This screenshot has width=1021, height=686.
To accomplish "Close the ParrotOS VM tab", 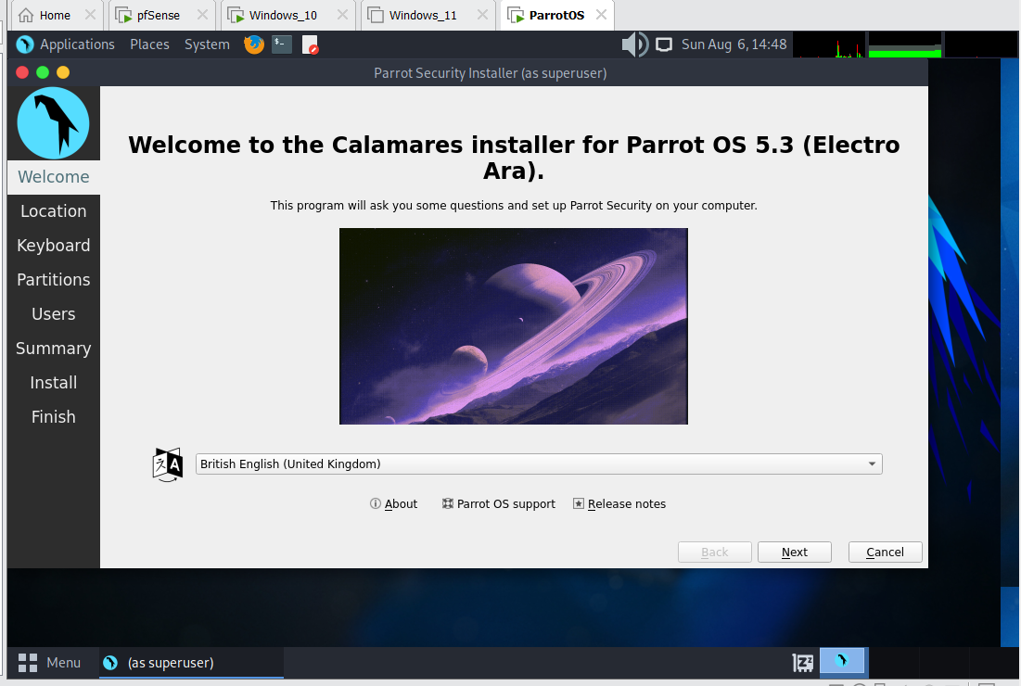I will [x=602, y=14].
